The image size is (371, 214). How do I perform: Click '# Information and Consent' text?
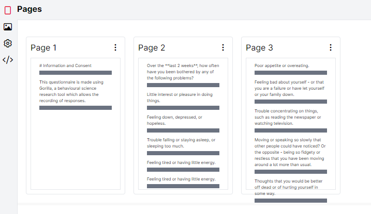coord(65,65)
